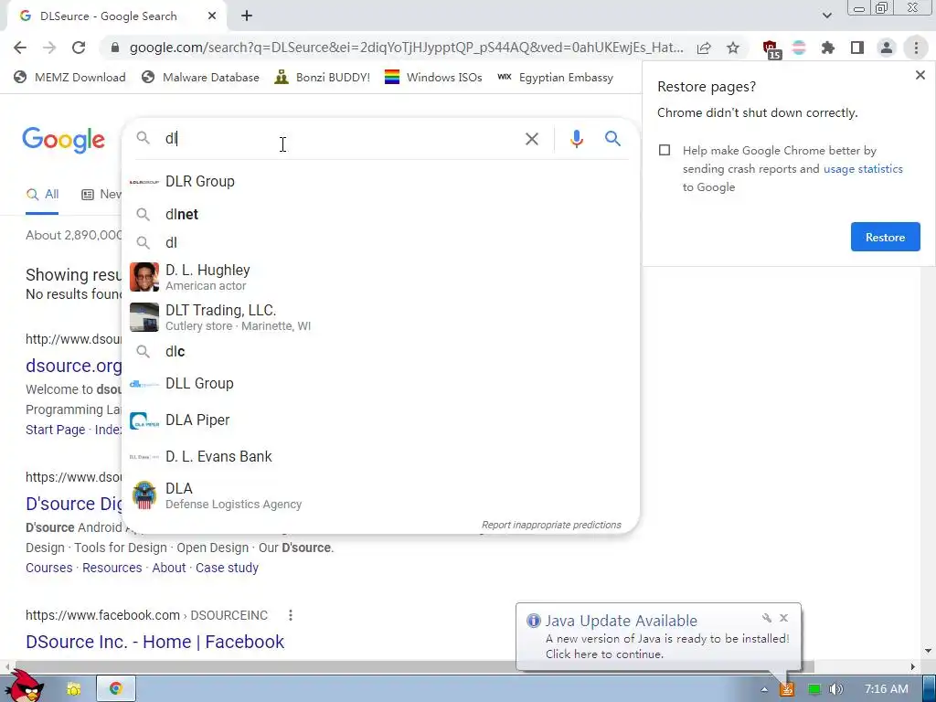Select DLA Defense Logistics Agency suggestion
Image resolution: width=936 pixels, height=702 pixels.
(x=380, y=495)
